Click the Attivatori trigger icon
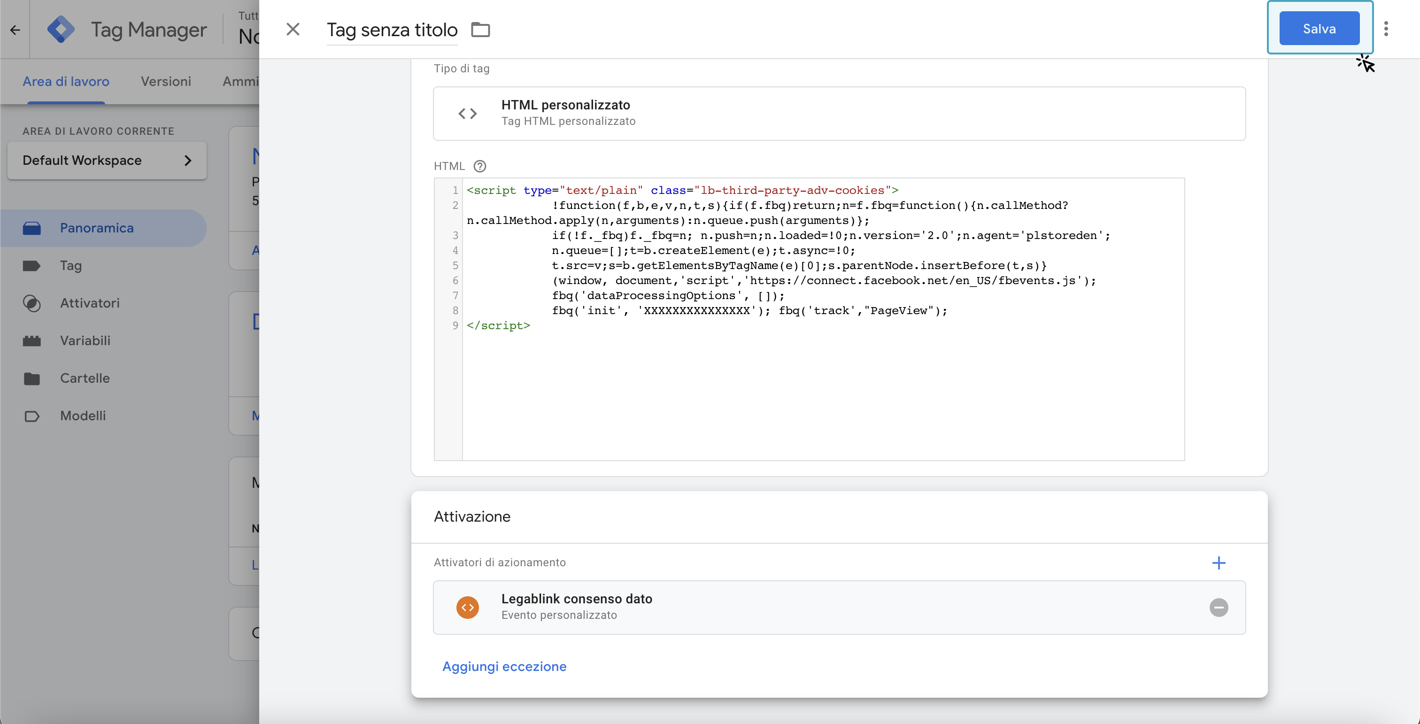Viewport: 1420px width, 724px height. (32, 303)
